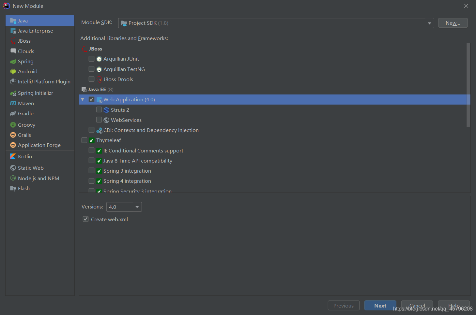
Task: Click the Spring Initializr icon
Action: [13, 93]
